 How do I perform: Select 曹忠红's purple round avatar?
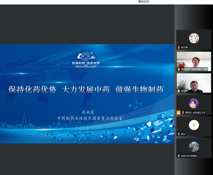pyautogui.click(x=194, y=103)
